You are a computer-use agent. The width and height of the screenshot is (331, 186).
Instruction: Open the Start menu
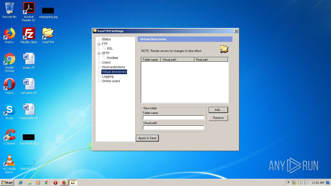pos(7,183)
